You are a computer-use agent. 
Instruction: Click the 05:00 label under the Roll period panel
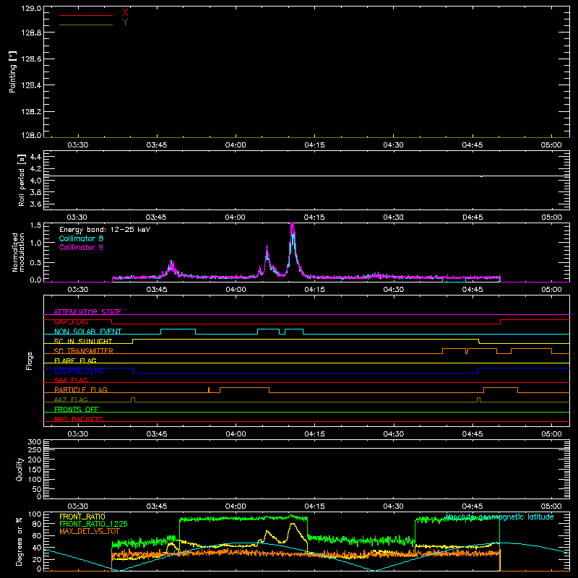point(551,217)
